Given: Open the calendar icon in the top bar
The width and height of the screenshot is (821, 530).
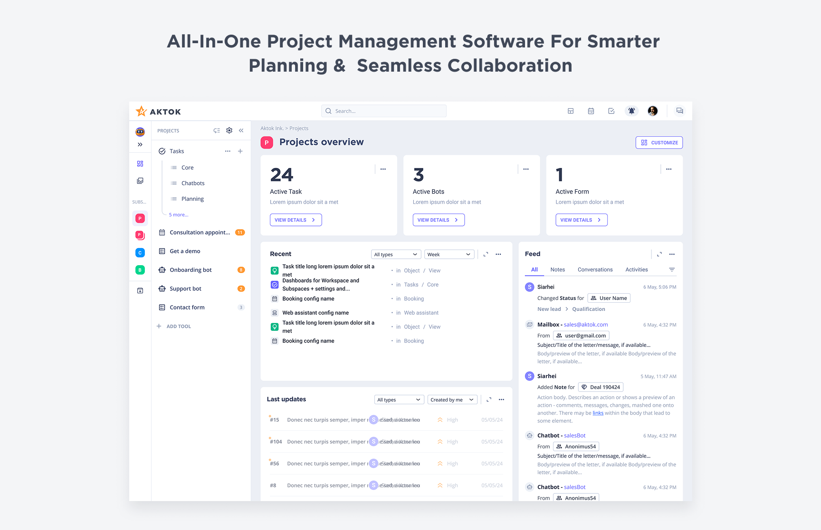Looking at the screenshot, I should point(591,111).
